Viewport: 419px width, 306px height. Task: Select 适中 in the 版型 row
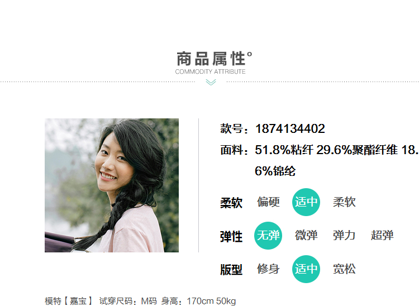pyautogui.click(x=306, y=269)
